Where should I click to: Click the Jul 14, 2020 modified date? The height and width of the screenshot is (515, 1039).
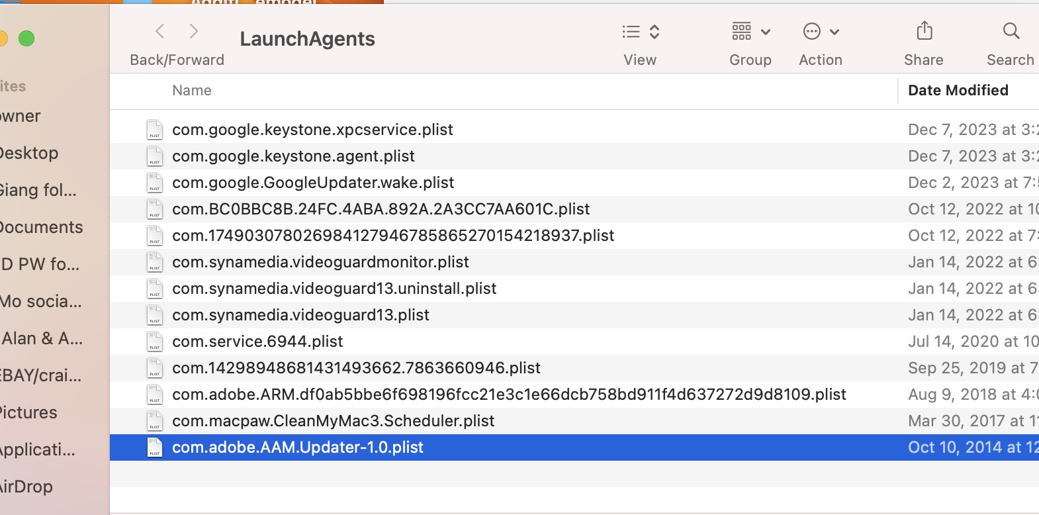[x=973, y=342]
